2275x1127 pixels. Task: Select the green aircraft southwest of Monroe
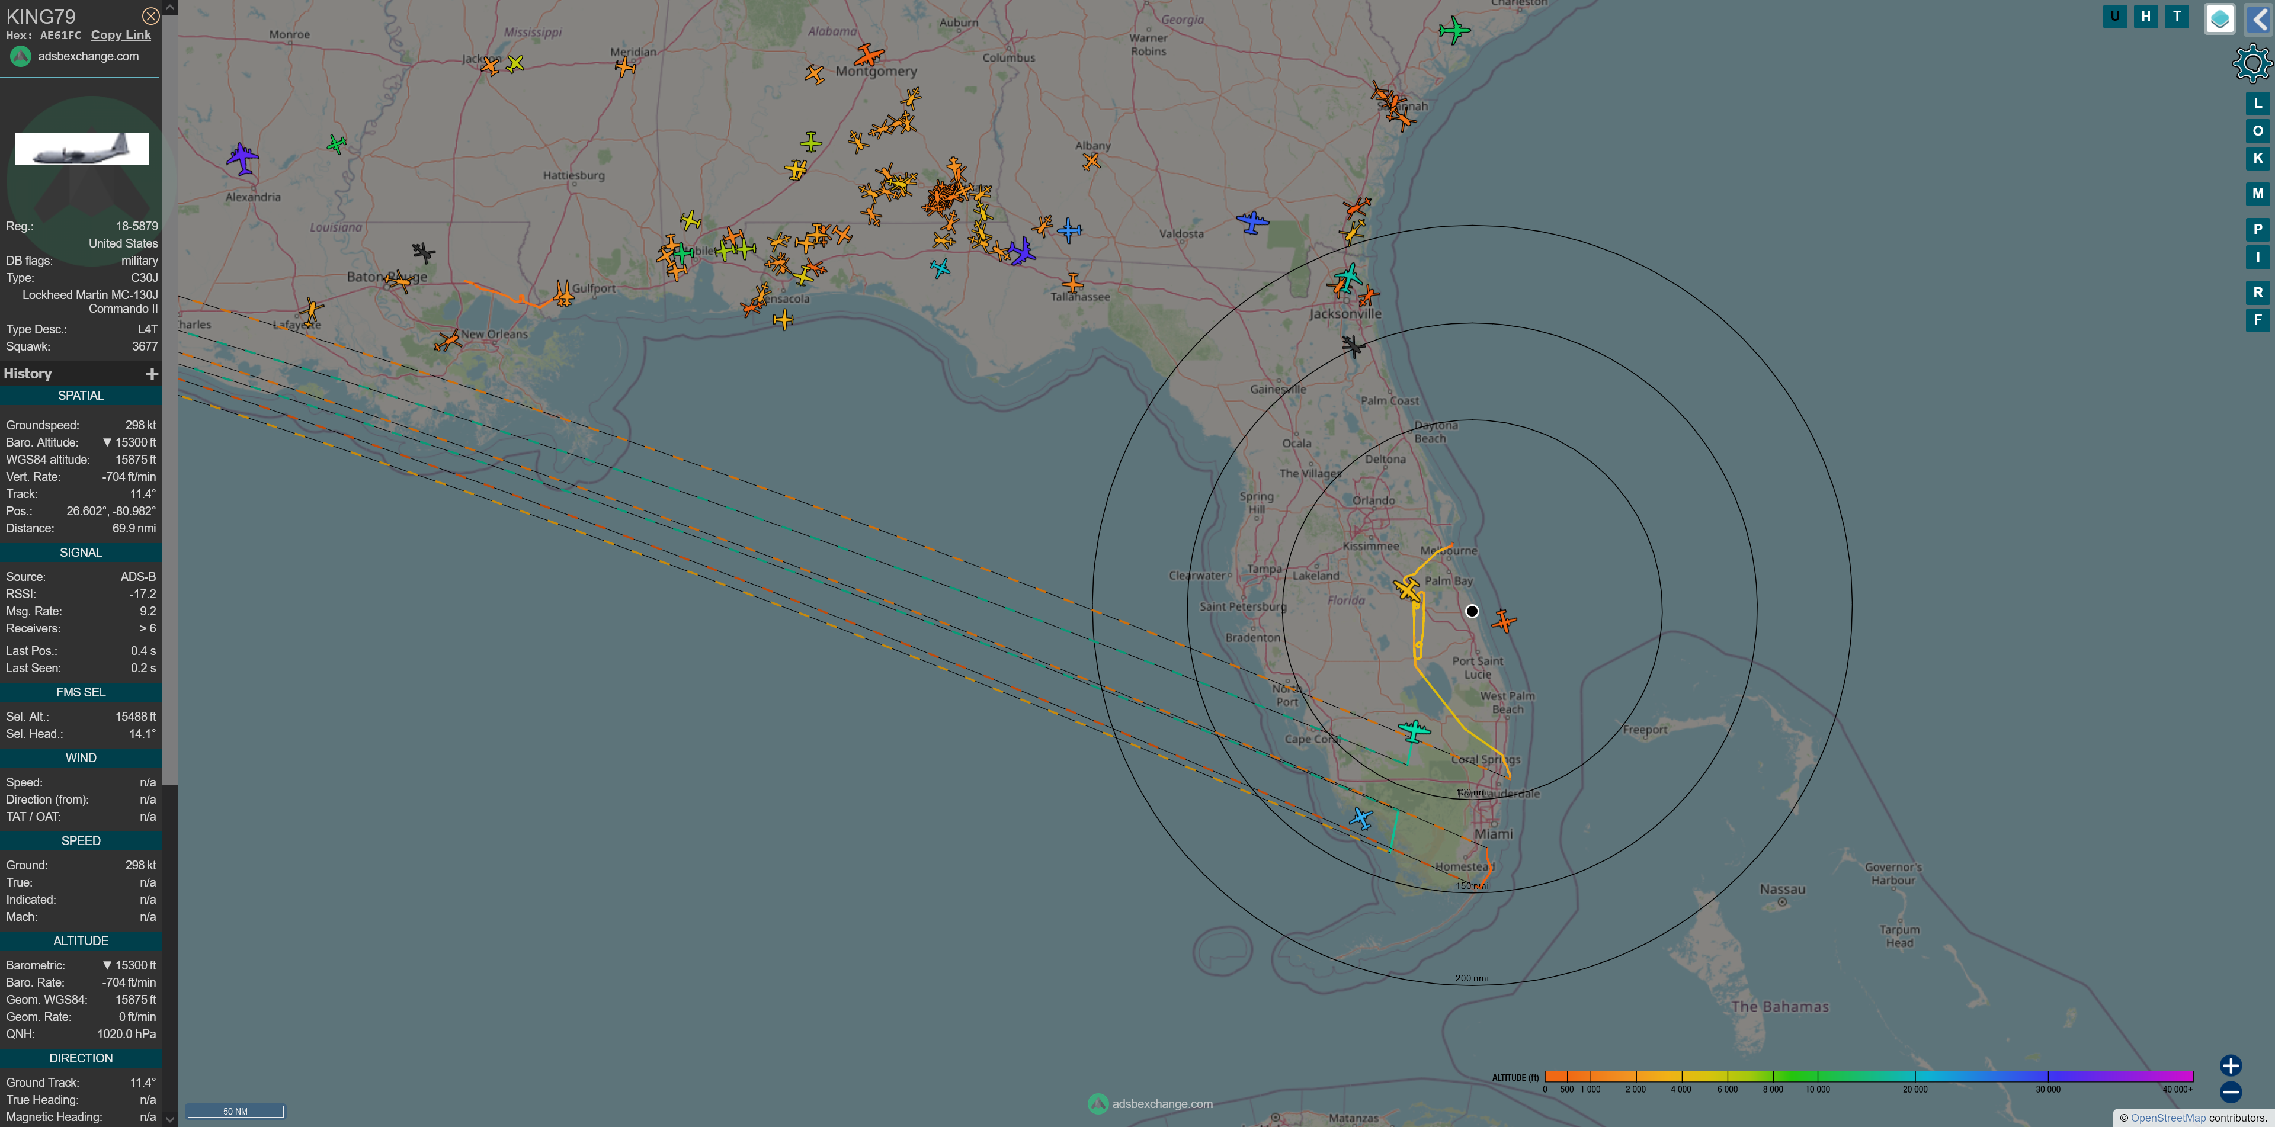(337, 143)
